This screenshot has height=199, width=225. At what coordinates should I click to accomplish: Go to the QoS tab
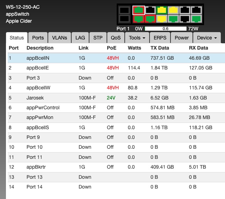coord(116,38)
